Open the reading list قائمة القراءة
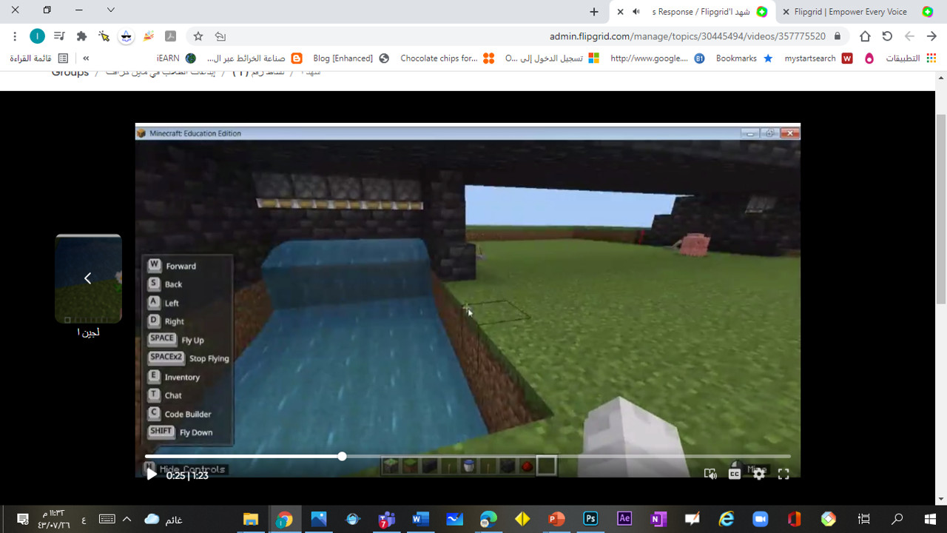The height and width of the screenshot is (533, 947). (39, 58)
